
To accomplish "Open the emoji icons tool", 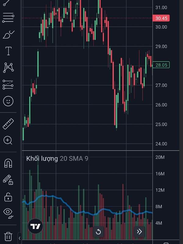I will tap(8, 101).
